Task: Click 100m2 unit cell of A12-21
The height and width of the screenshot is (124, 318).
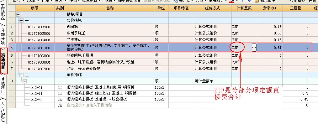Action: click(x=161, y=88)
